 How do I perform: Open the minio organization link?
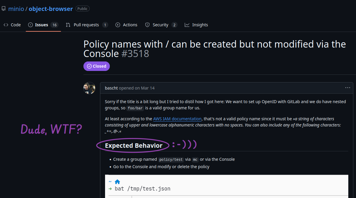[x=16, y=9]
